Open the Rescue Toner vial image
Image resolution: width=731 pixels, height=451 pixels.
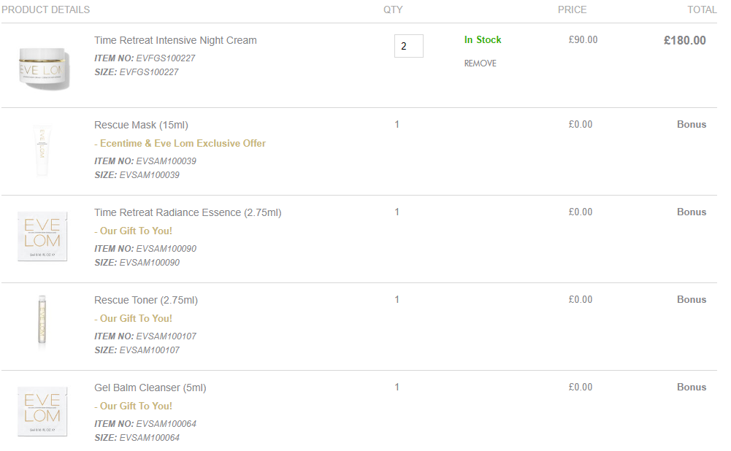click(x=42, y=322)
